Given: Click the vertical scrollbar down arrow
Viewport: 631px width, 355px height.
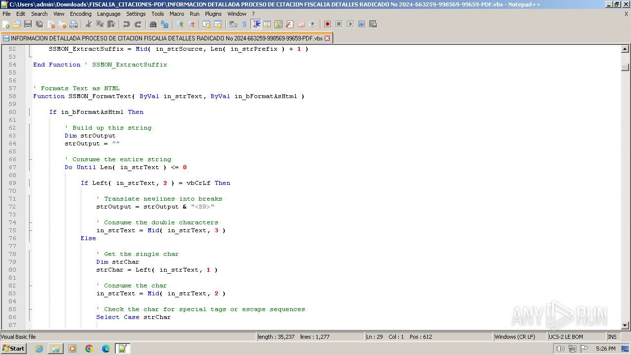Looking at the screenshot, I should point(625,325).
